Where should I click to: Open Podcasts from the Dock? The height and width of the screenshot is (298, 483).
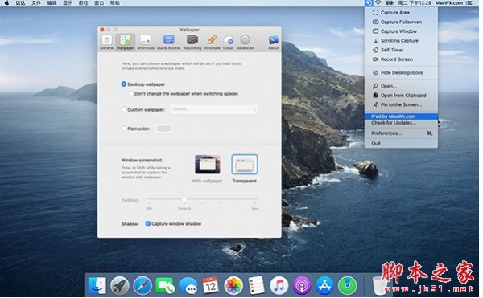302,285
